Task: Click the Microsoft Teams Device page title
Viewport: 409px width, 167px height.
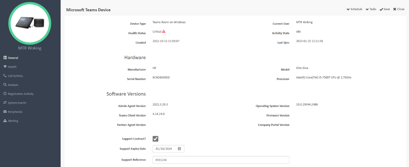Action: pos(88,10)
